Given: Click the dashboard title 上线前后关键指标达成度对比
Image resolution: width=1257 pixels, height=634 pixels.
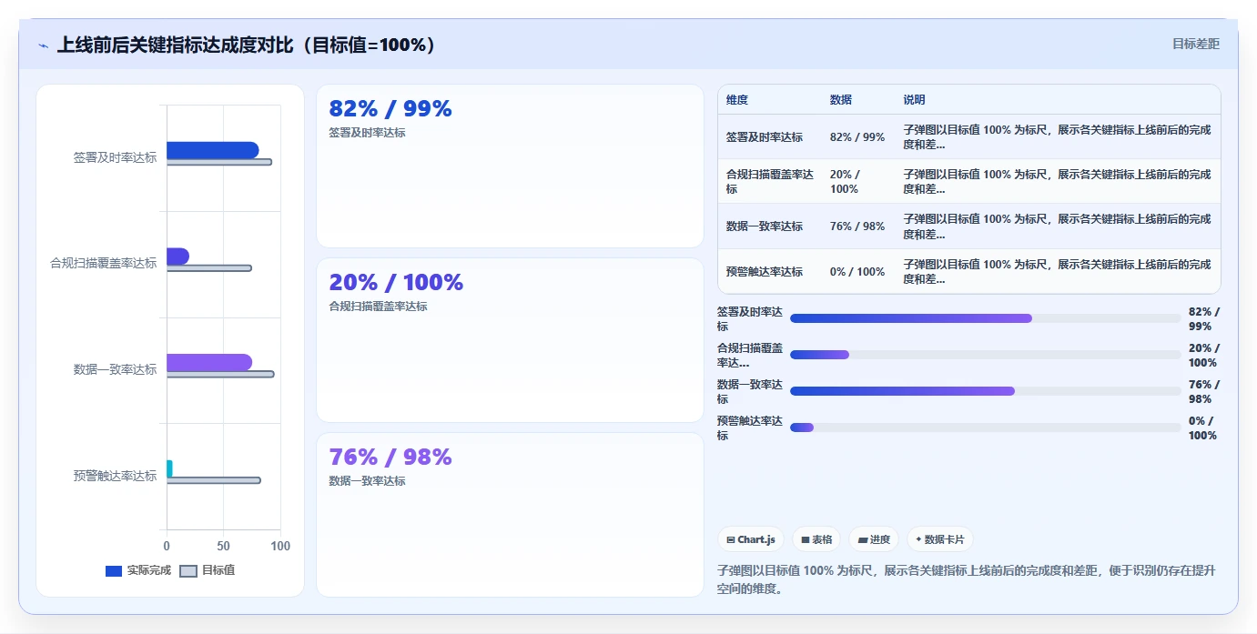Looking at the screenshot, I should (247, 45).
